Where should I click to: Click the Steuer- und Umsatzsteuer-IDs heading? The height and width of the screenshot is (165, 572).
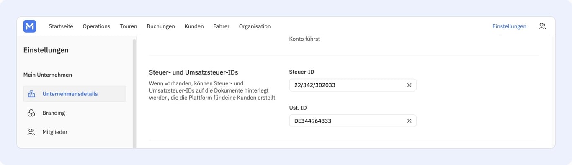[x=193, y=72]
